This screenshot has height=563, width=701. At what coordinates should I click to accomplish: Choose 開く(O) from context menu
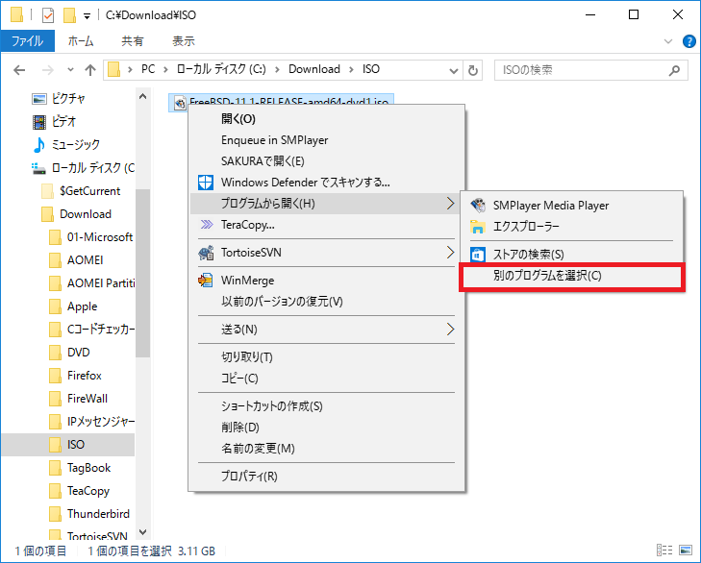pyautogui.click(x=326, y=119)
